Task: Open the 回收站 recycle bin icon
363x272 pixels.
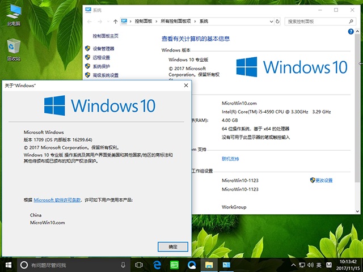Action: 14,50
